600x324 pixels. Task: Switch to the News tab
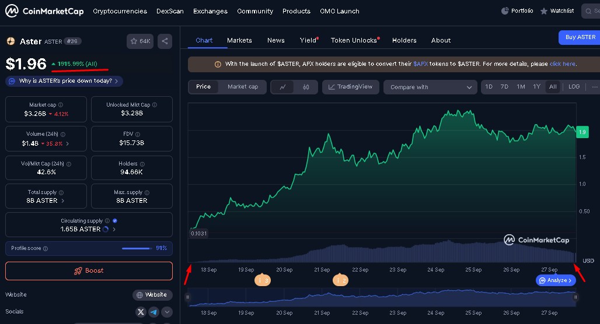point(275,40)
